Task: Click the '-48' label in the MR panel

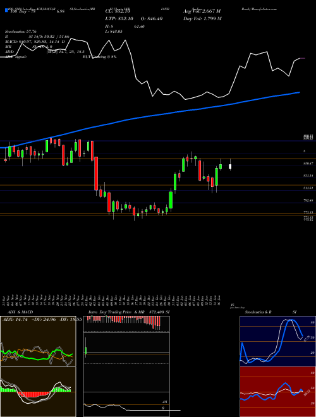Action: (164, 402)
